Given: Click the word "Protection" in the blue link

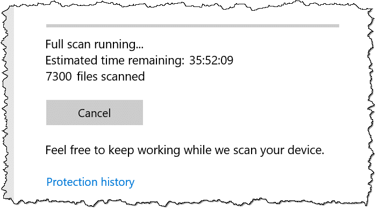Looking at the screenshot, I should (x=72, y=182).
